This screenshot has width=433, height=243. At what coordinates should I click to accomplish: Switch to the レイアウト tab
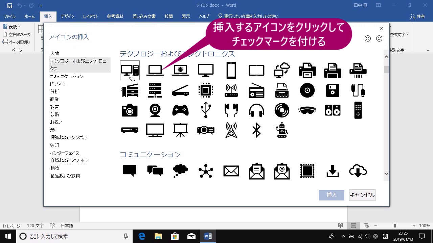tap(91, 16)
